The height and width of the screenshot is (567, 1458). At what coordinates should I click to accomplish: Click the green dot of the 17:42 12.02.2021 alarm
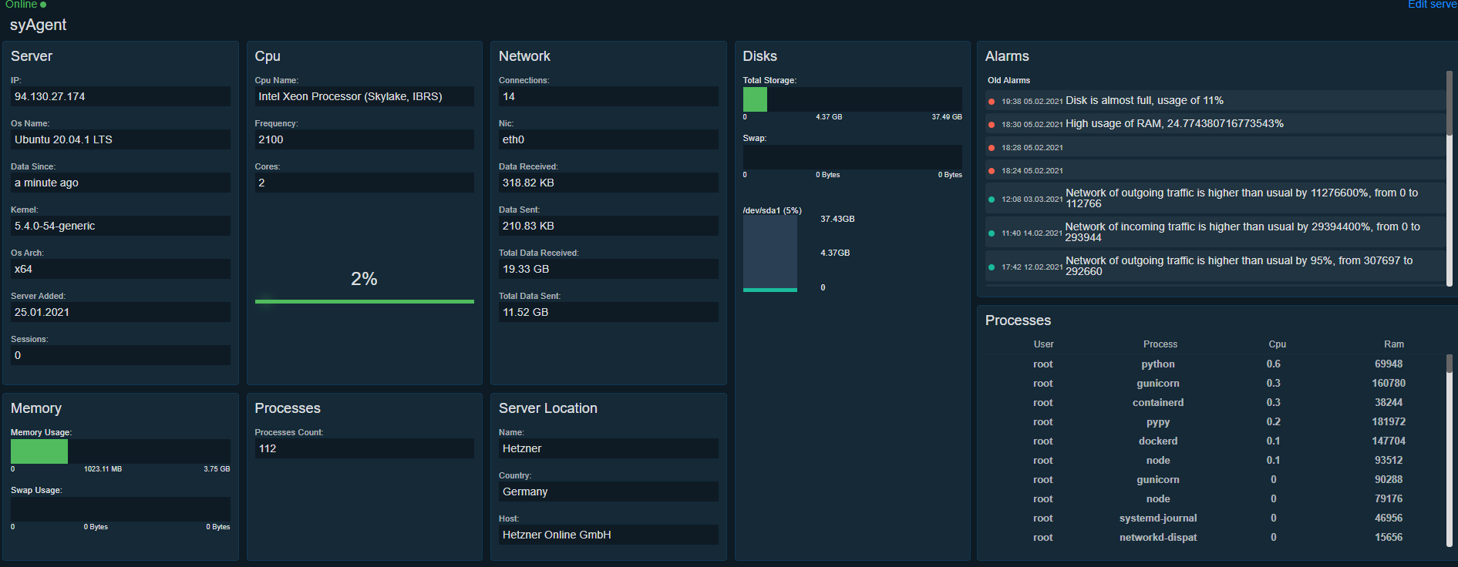[992, 267]
